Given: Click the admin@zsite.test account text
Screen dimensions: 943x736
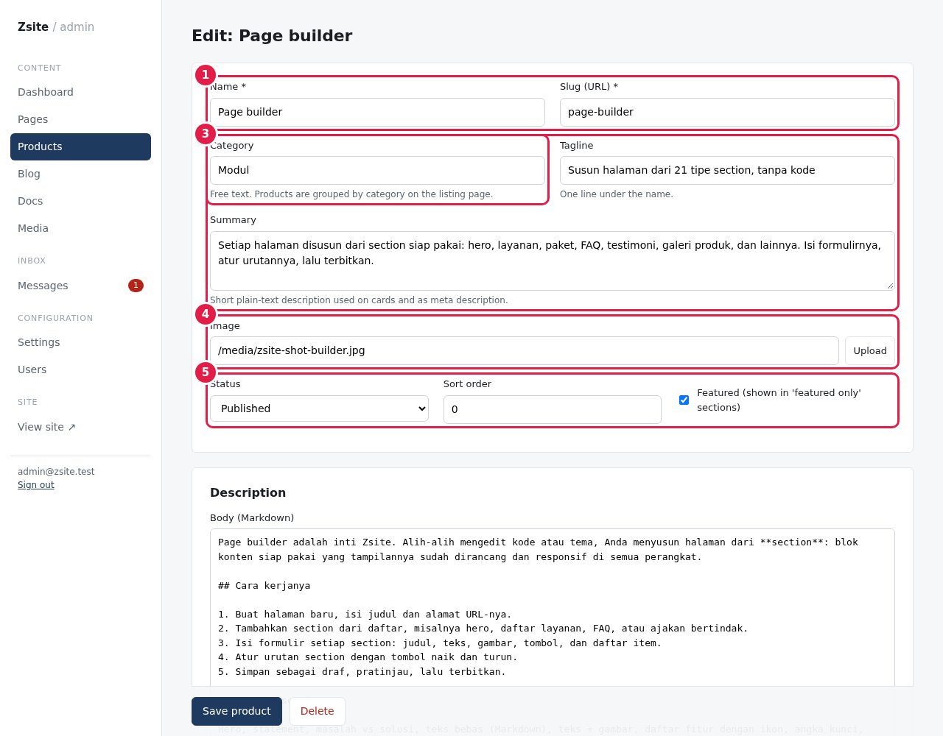Looking at the screenshot, I should tap(56, 472).
